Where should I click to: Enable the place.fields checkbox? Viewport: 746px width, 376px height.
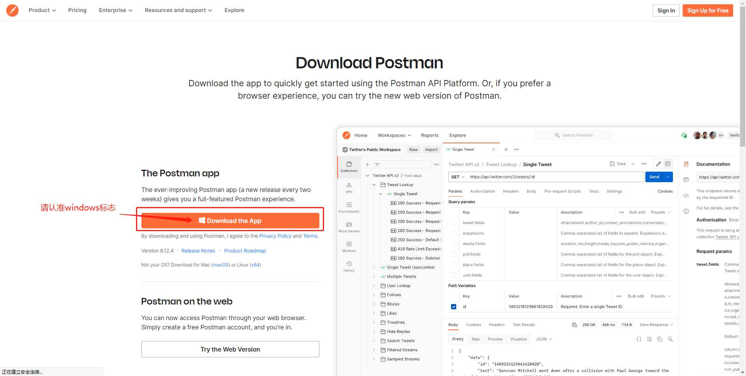pos(453,265)
